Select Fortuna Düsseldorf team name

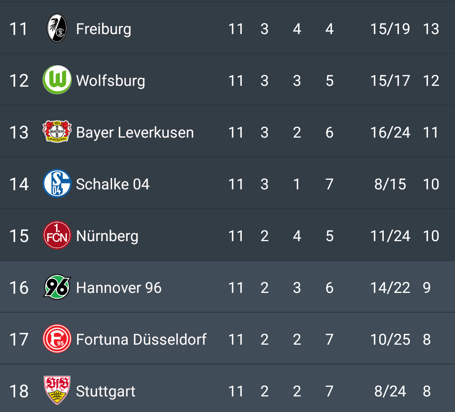click(x=141, y=339)
